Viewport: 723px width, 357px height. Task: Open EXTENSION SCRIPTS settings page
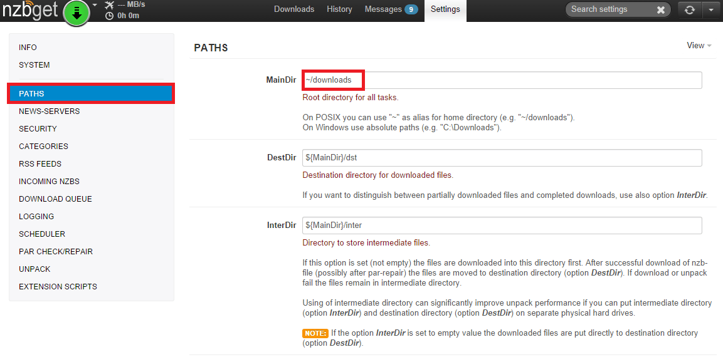click(58, 287)
